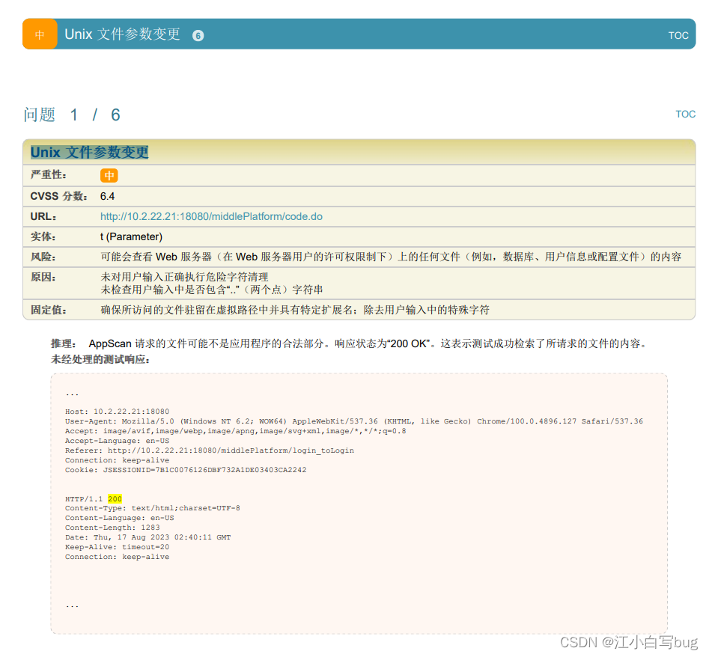
Task: Click the highlighted 200 status code
Action: coord(115,499)
